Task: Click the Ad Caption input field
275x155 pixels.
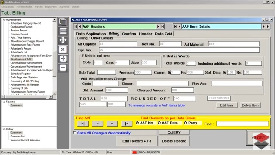Action: tap(118, 44)
